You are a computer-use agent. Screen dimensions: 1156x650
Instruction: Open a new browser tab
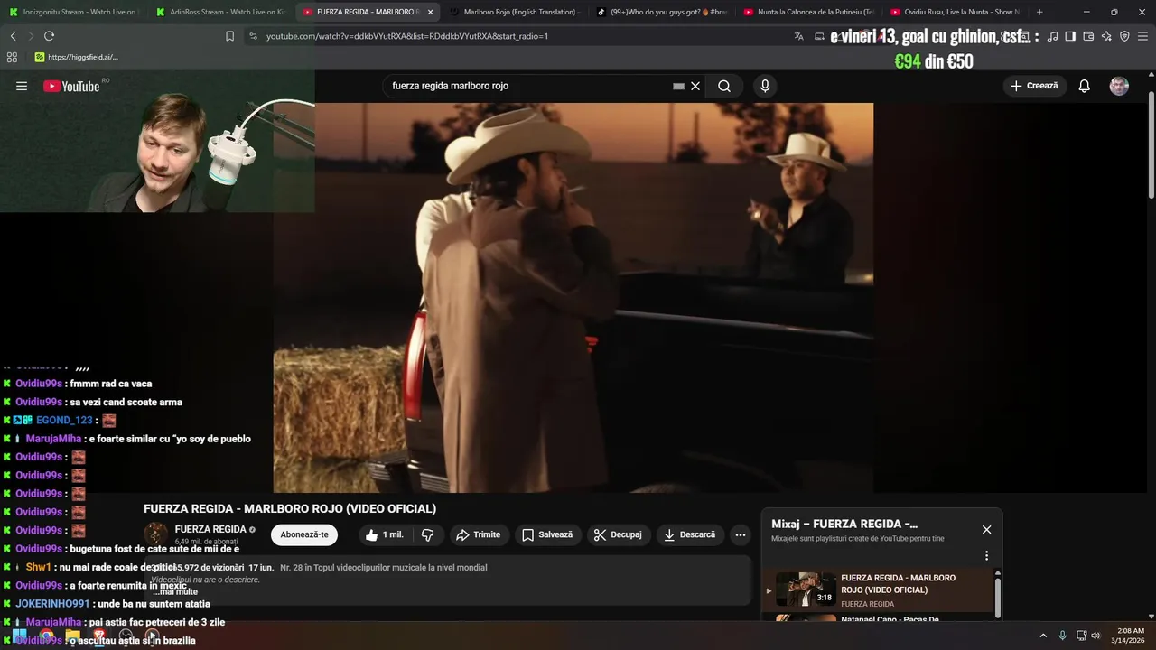1039,12
